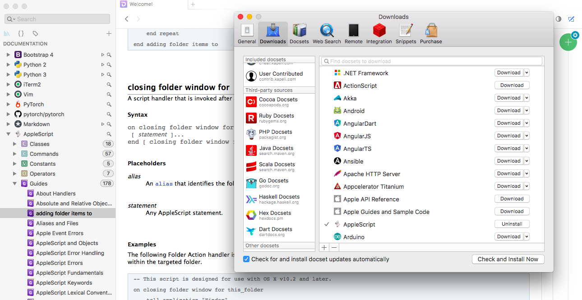The image size is (582, 300).
Task: Focus the Find docsets to download field
Action: click(x=432, y=61)
